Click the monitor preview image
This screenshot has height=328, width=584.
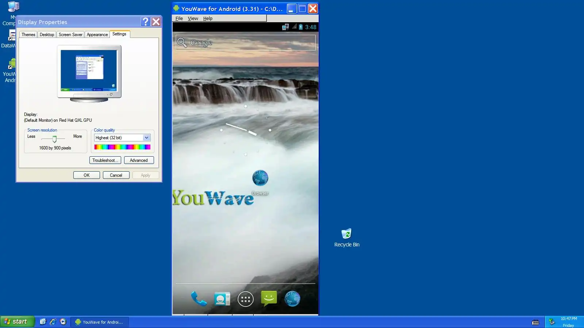pyautogui.click(x=89, y=73)
